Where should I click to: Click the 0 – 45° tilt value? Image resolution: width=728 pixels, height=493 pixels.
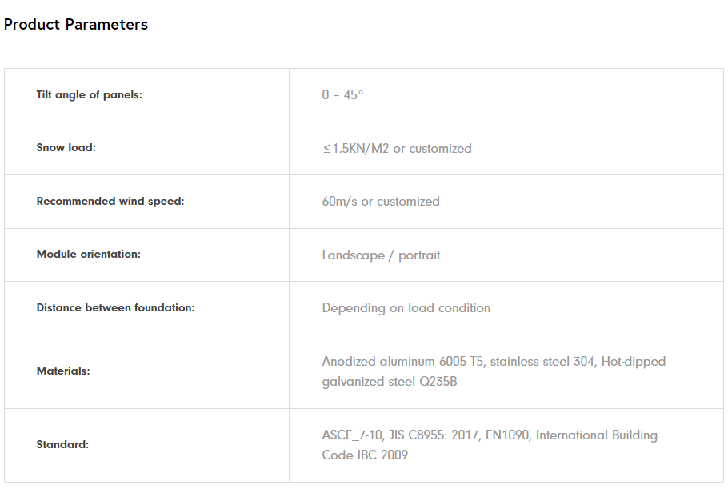pyautogui.click(x=342, y=95)
